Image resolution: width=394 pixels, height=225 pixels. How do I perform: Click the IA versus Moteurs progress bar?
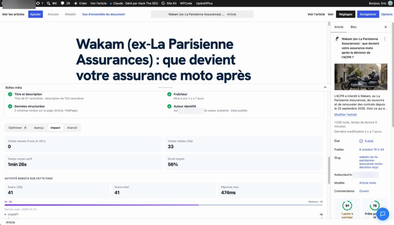pos(164,205)
